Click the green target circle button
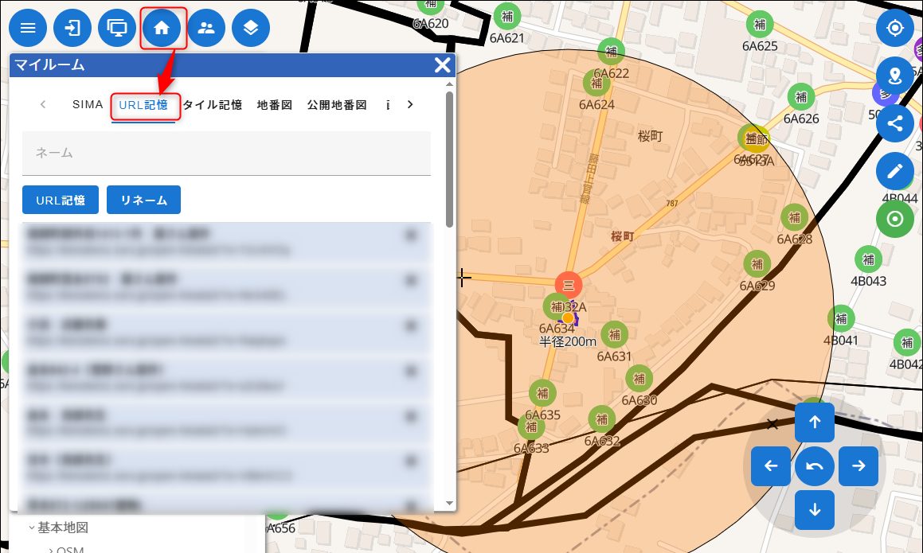The height and width of the screenshot is (553, 923). [894, 219]
